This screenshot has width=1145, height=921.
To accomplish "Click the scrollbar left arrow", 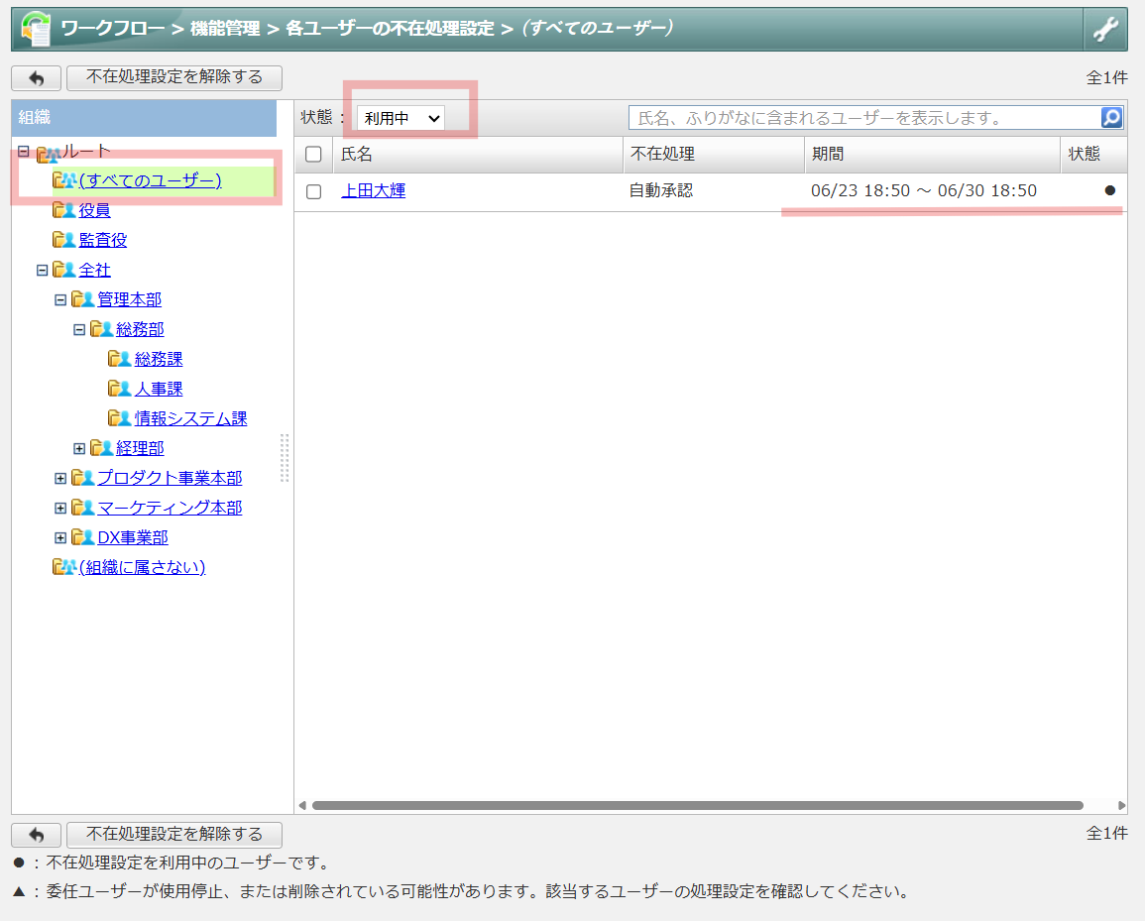I will coord(301,806).
